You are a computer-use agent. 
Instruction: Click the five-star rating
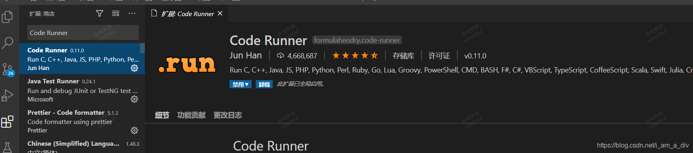point(355,56)
